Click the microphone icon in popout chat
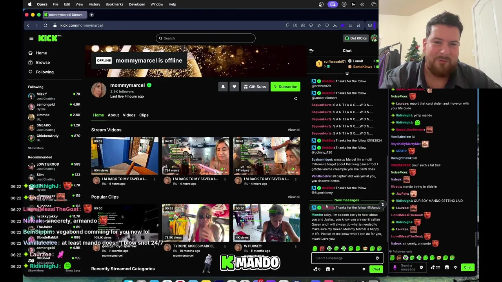Screen dimensions: 502x282 tap(395, 268)
